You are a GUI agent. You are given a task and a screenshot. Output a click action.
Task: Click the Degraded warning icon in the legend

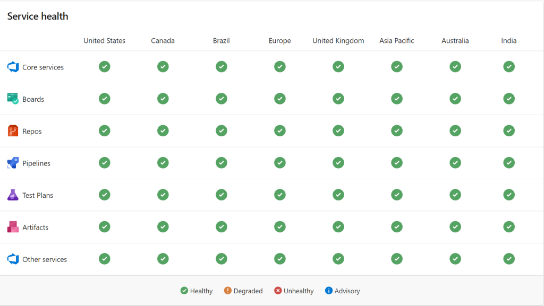227,291
